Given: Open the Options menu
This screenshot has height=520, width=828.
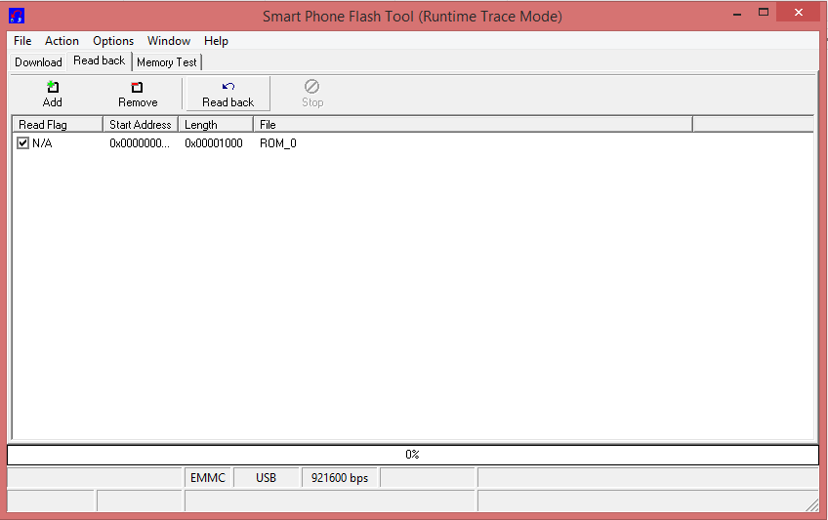Looking at the screenshot, I should (x=113, y=41).
